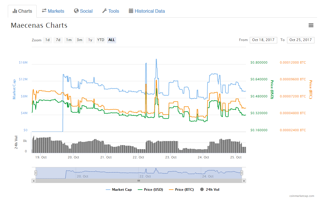322x198 pixels.
Task: Click the 22. Oct label in navigator
Action: (x=145, y=176)
